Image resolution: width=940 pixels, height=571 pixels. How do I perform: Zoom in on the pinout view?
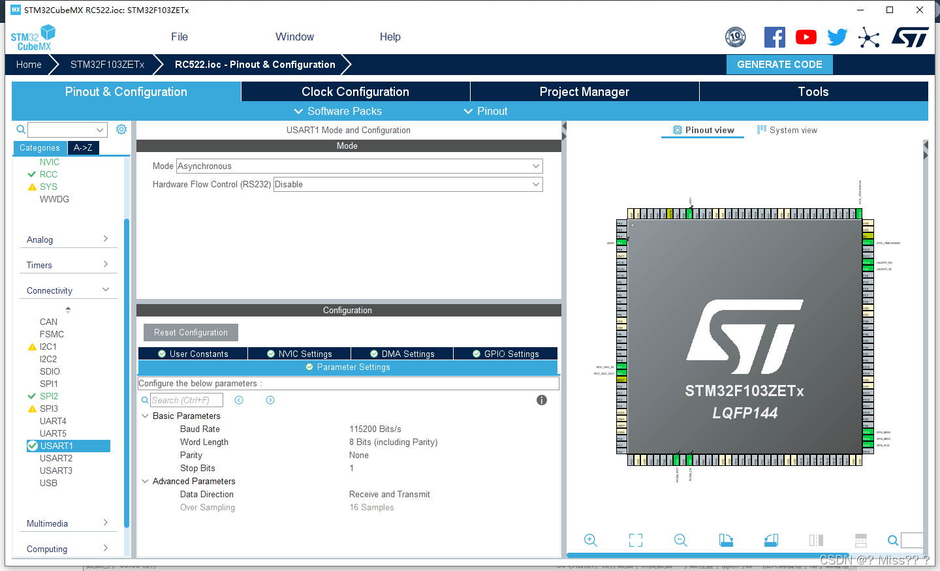point(591,540)
